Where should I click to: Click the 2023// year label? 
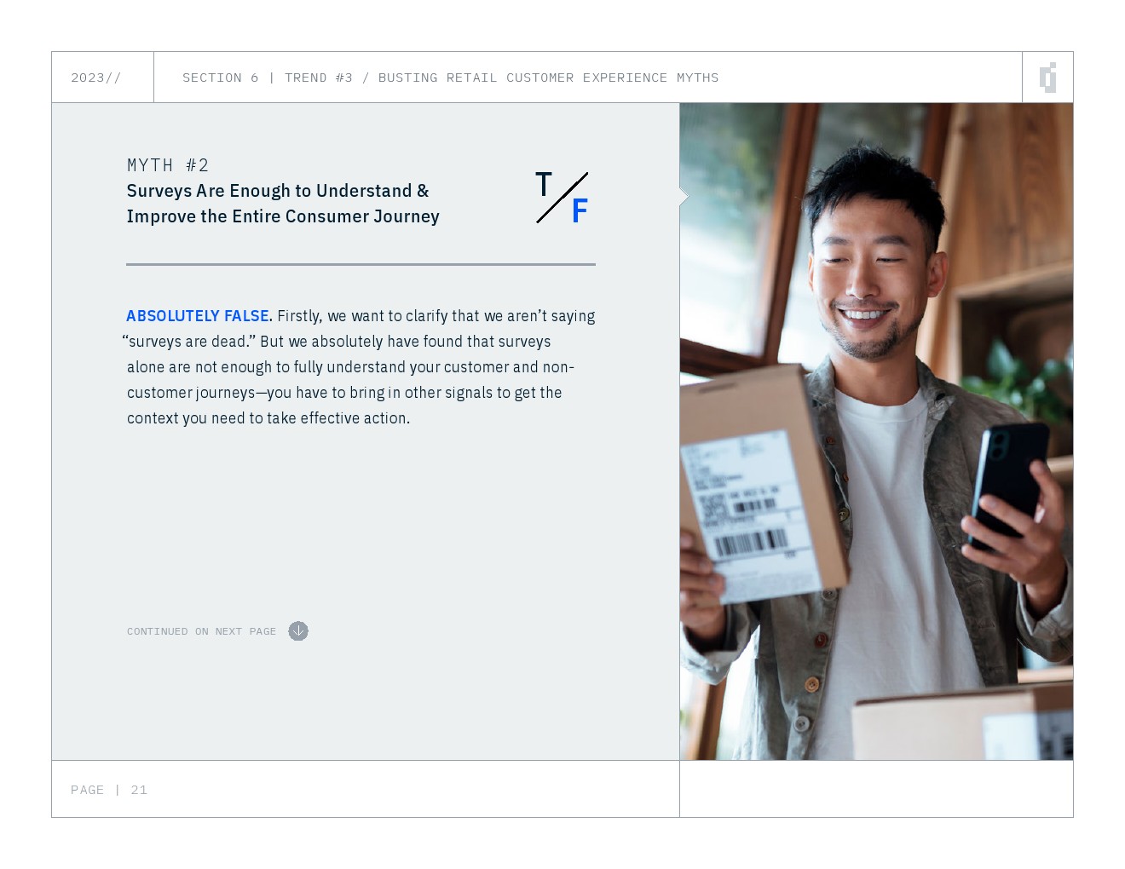click(96, 78)
